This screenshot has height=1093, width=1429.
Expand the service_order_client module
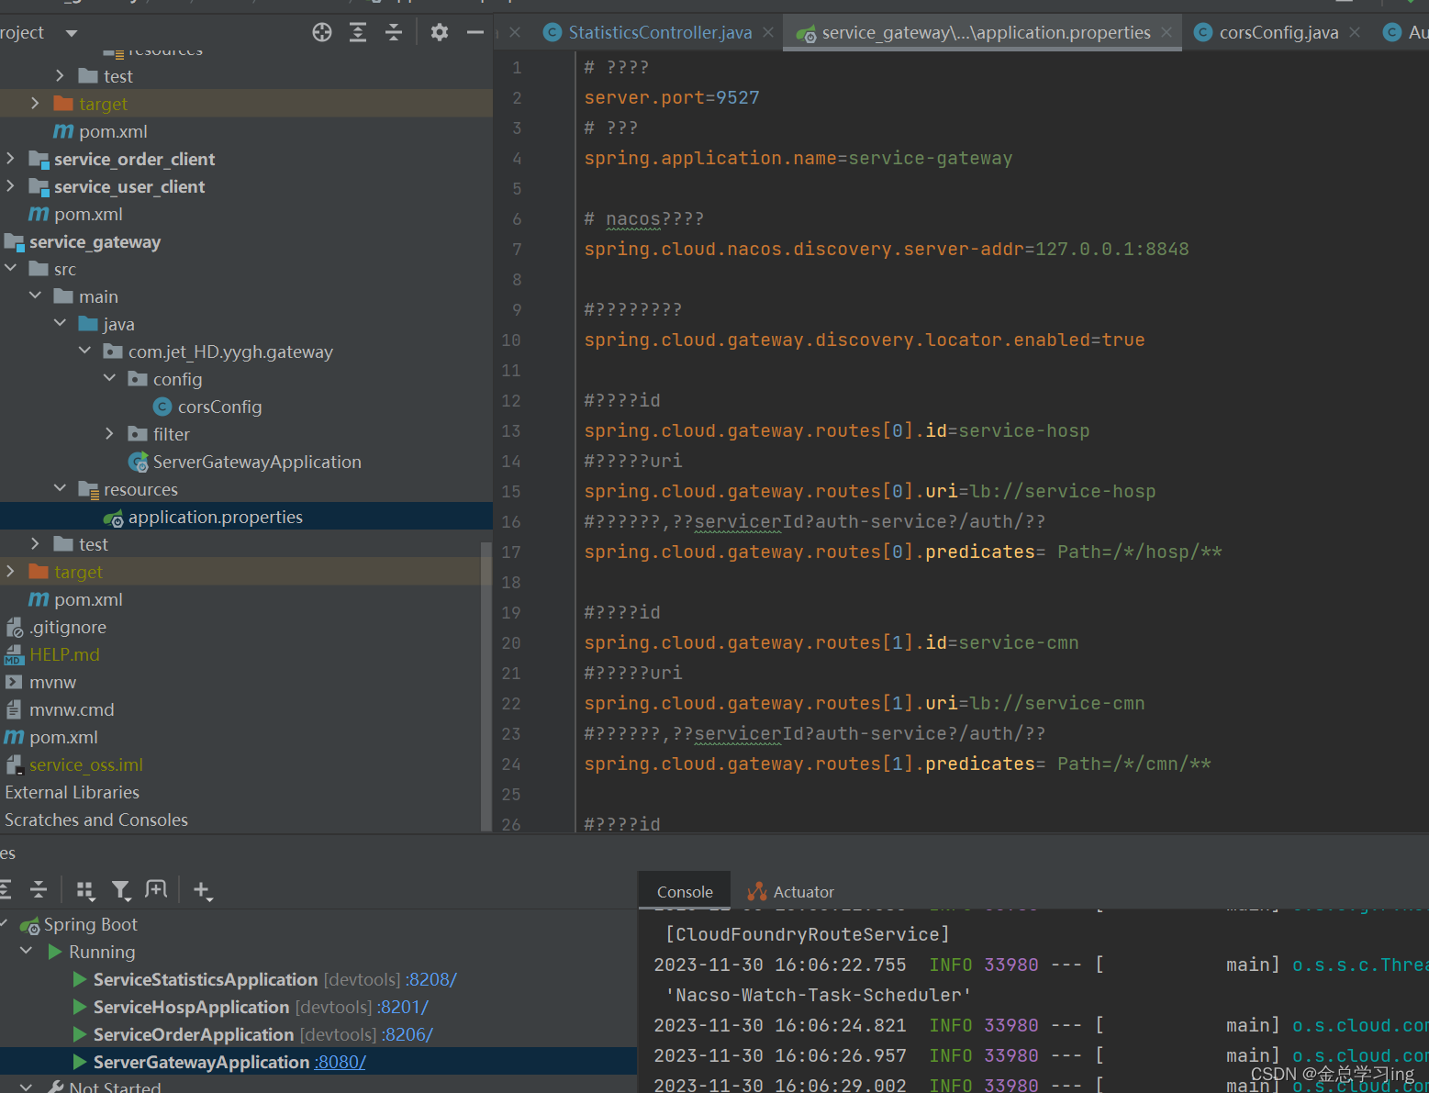tap(10, 159)
